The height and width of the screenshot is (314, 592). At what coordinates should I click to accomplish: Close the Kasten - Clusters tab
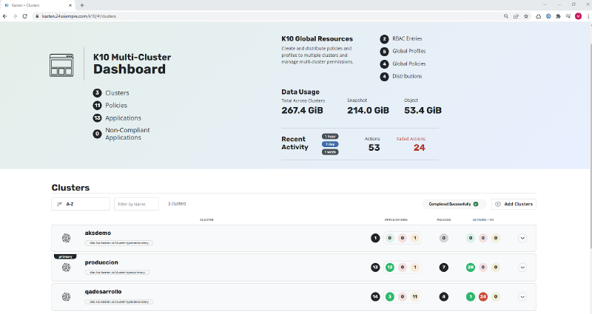click(70, 5)
